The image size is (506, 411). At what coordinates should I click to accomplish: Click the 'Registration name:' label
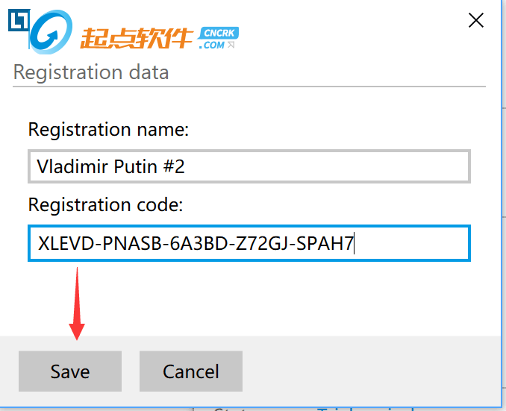click(109, 129)
